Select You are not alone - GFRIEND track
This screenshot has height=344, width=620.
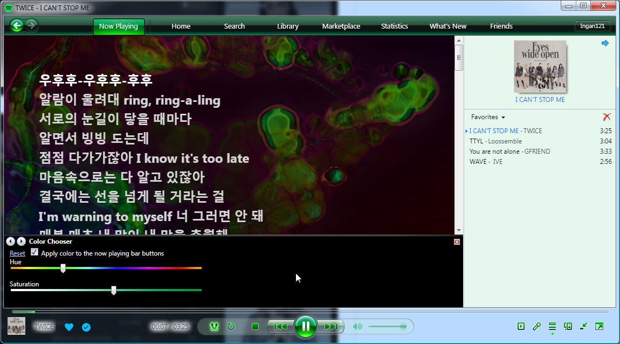pos(540,152)
